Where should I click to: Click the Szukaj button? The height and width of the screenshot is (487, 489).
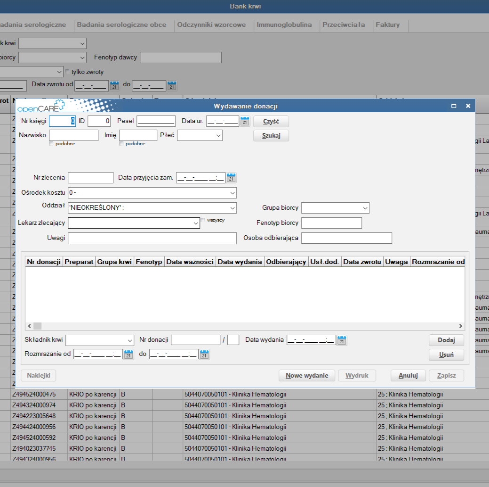tap(271, 136)
